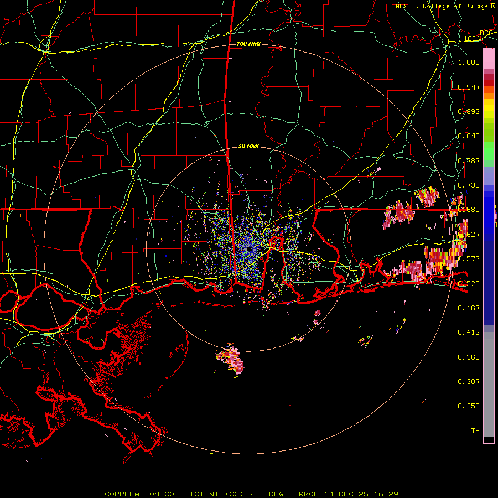498x498 pixels.
Task: Click the 0.893 scale value
Action: tap(469, 111)
